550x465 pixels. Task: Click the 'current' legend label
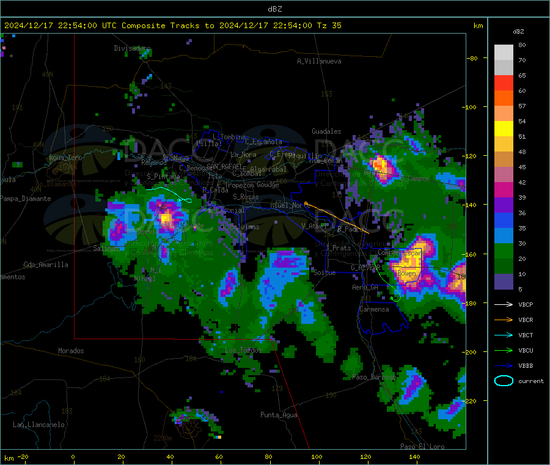[x=531, y=381]
